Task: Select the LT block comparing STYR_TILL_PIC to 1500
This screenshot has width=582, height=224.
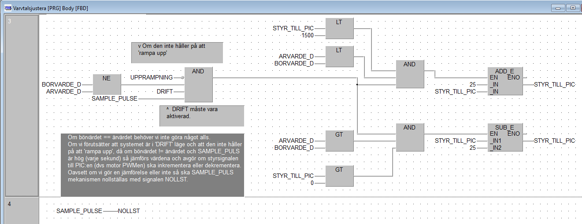Action: tap(339, 29)
